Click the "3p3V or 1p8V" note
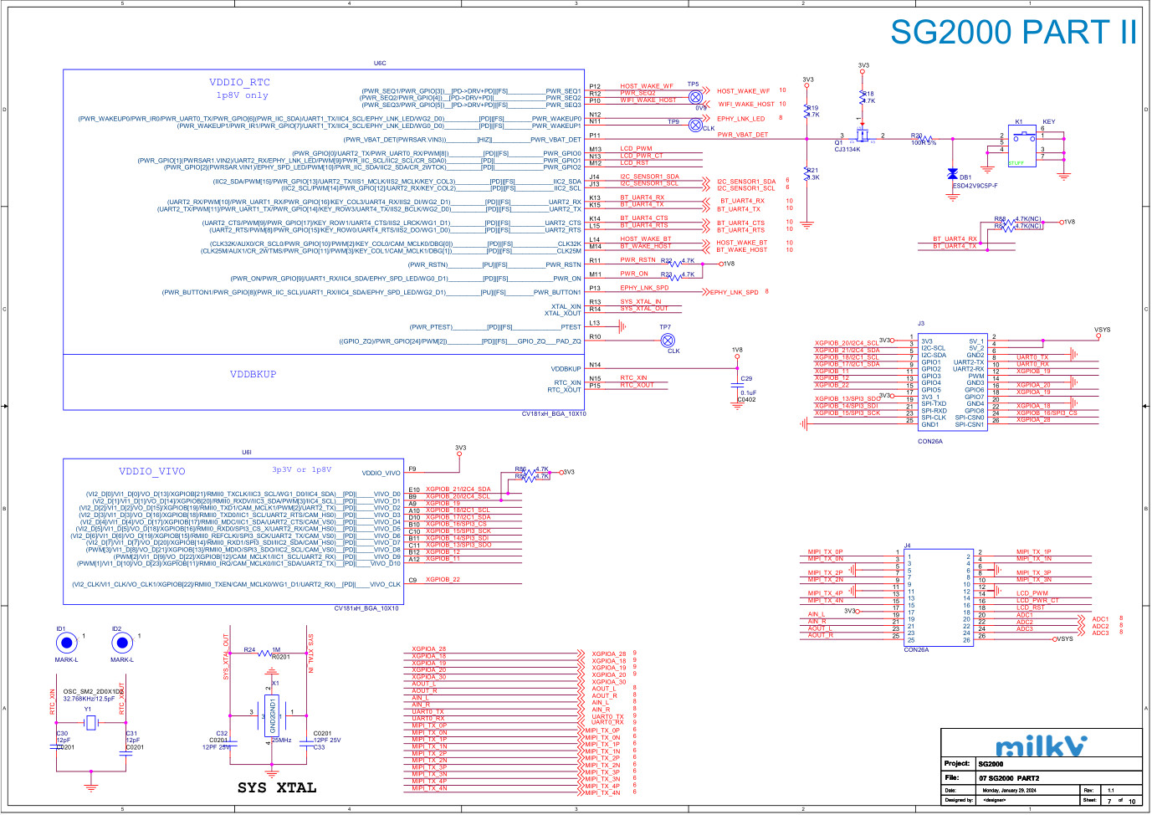This screenshot has width=1152, height=815. coord(301,470)
